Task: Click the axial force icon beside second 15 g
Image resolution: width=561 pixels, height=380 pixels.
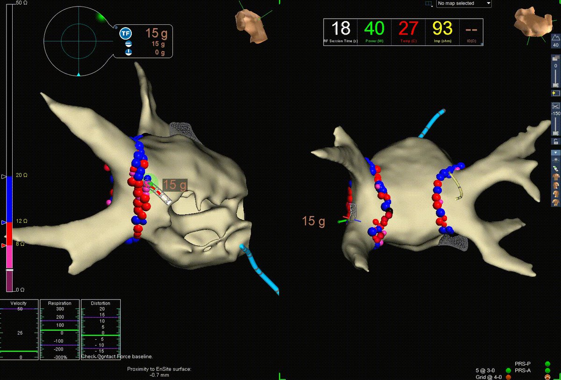Action: 128,44
